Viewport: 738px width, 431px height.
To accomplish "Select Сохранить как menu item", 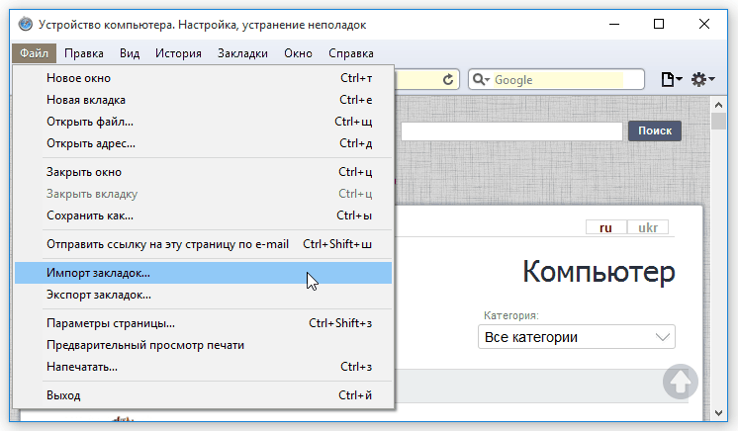I will click(90, 215).
